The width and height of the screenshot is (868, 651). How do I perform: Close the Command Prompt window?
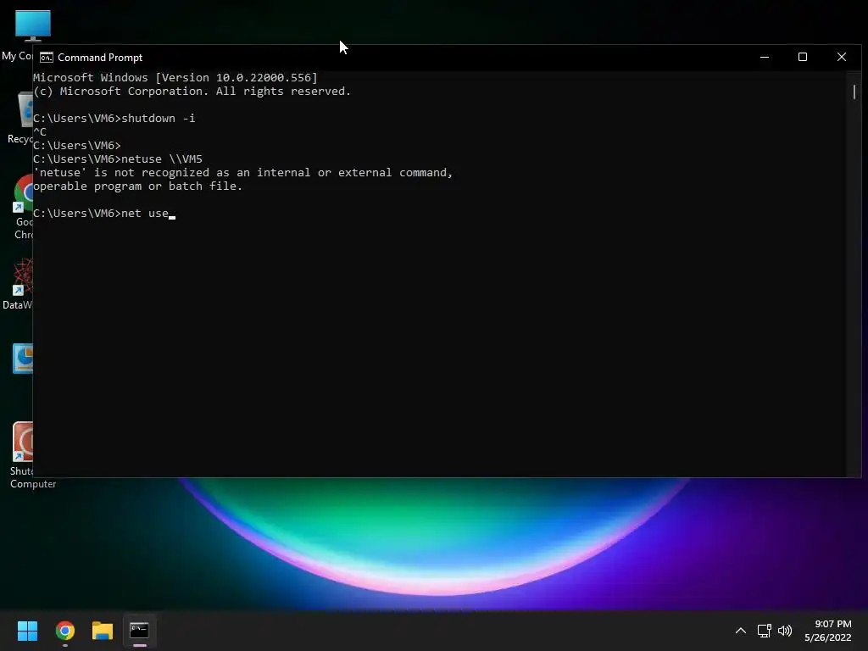pos(842,57)
